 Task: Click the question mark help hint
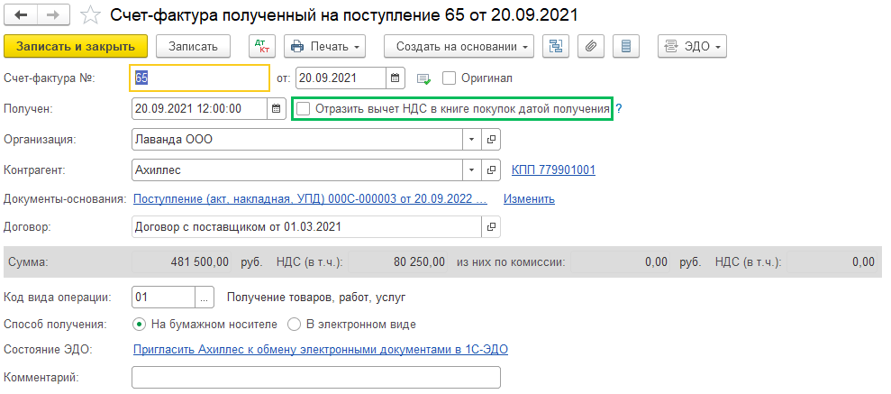[x=619, y=108]
